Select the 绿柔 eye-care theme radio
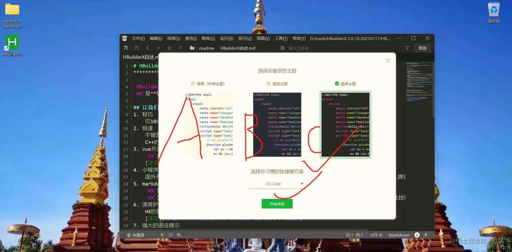 tap(193, 84)
